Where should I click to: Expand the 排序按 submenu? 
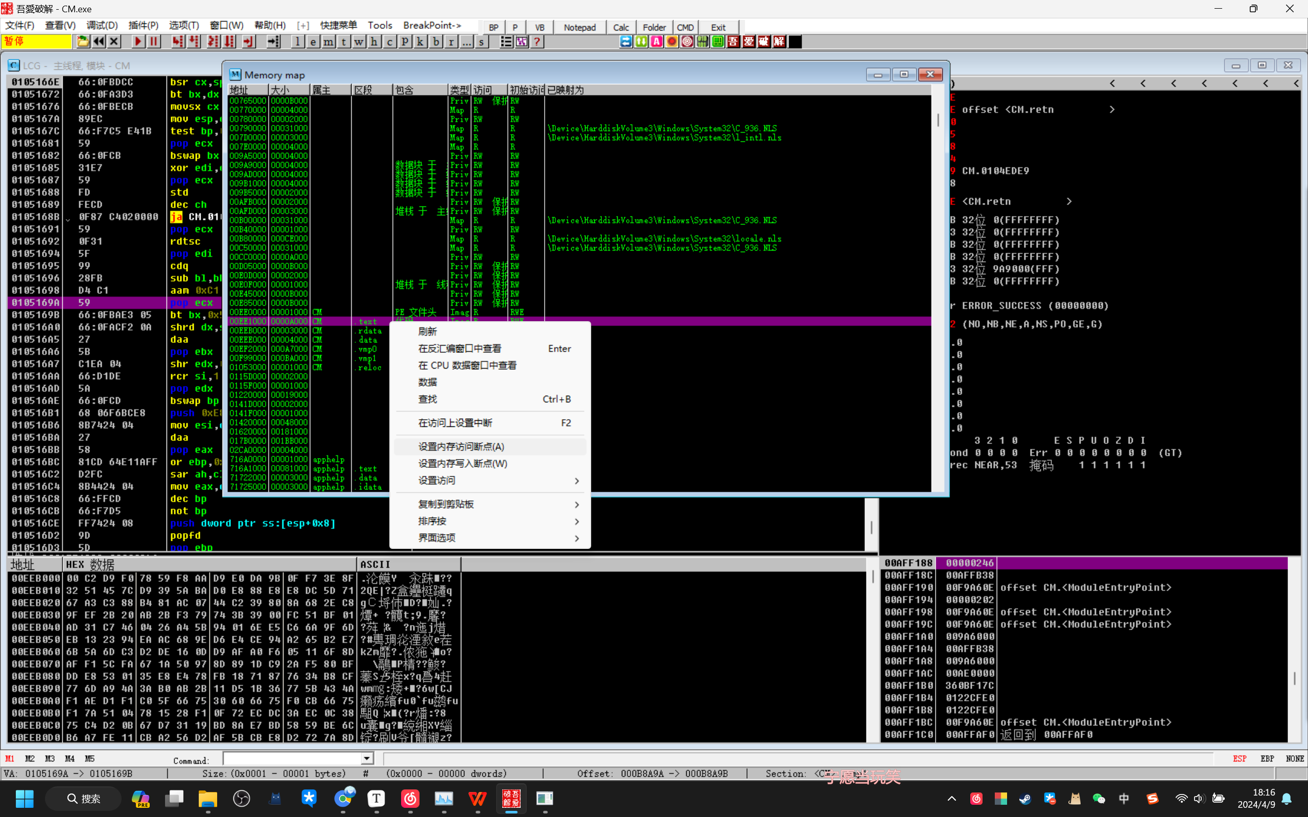coord(489,521)
